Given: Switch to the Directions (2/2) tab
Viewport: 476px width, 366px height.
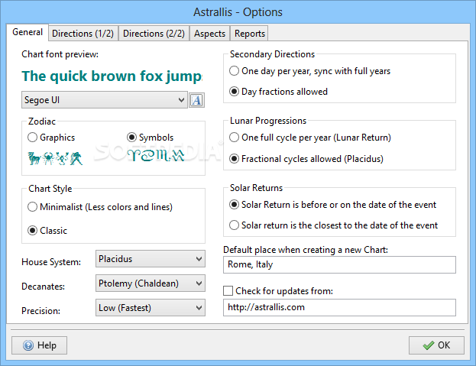Looking at the screenshot, I should (x=154, y=34).
